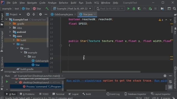Expand the .gradle folder
Screen dimensions: 177x99
10,24
